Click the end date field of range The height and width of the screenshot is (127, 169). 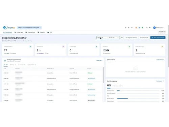[x=112, y=38]
